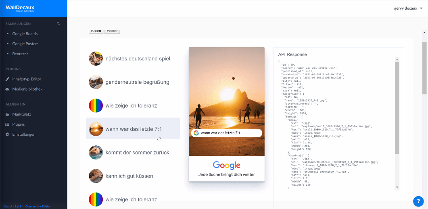Click the Board button
This screenshot has width=428, height=209.
coord(96,31)
